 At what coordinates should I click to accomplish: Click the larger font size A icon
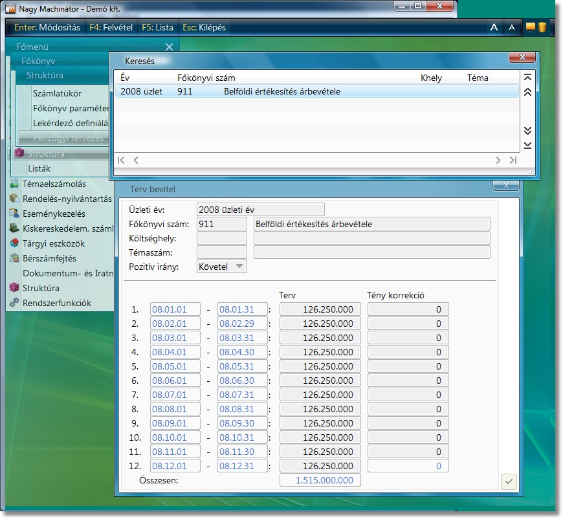click(494, 27)
